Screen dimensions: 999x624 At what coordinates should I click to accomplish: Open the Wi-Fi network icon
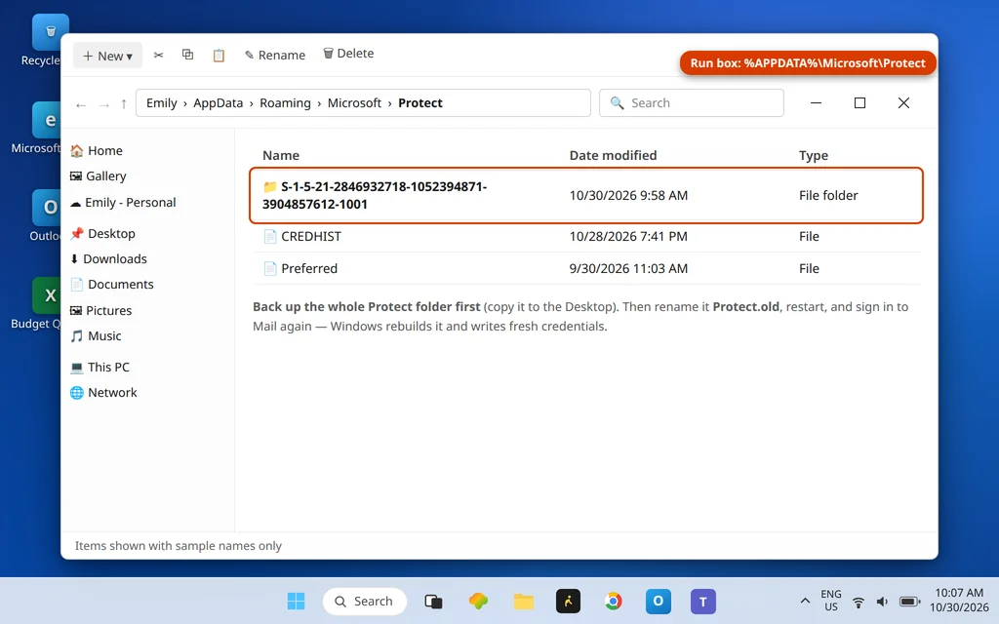click(859, 603)
